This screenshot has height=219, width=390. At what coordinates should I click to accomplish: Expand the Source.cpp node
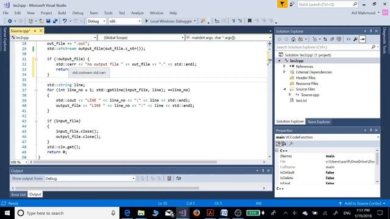pos(290,95)
